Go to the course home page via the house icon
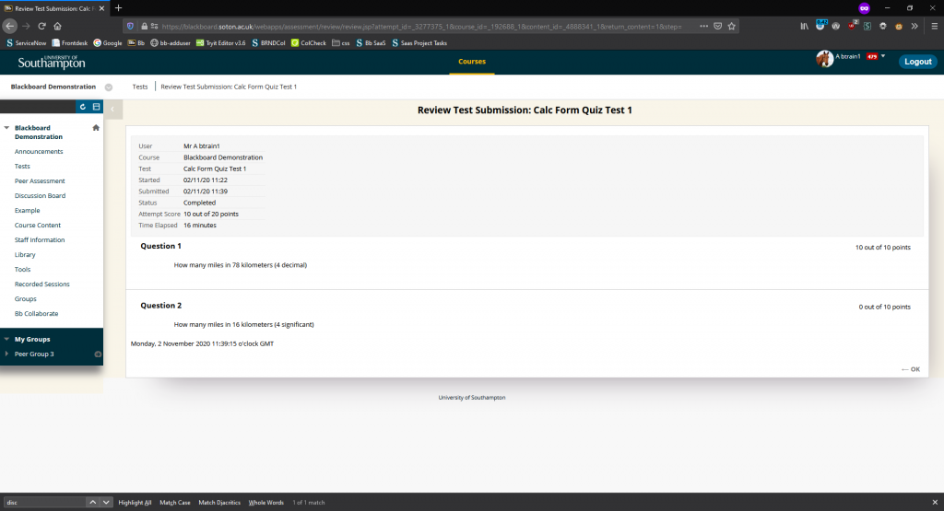Viewport: 944px width, 511px height. (96, 127)
